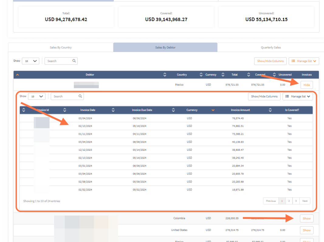Sort by Is Covered column arrows
The image size is (324, 242).
point(270,110)
